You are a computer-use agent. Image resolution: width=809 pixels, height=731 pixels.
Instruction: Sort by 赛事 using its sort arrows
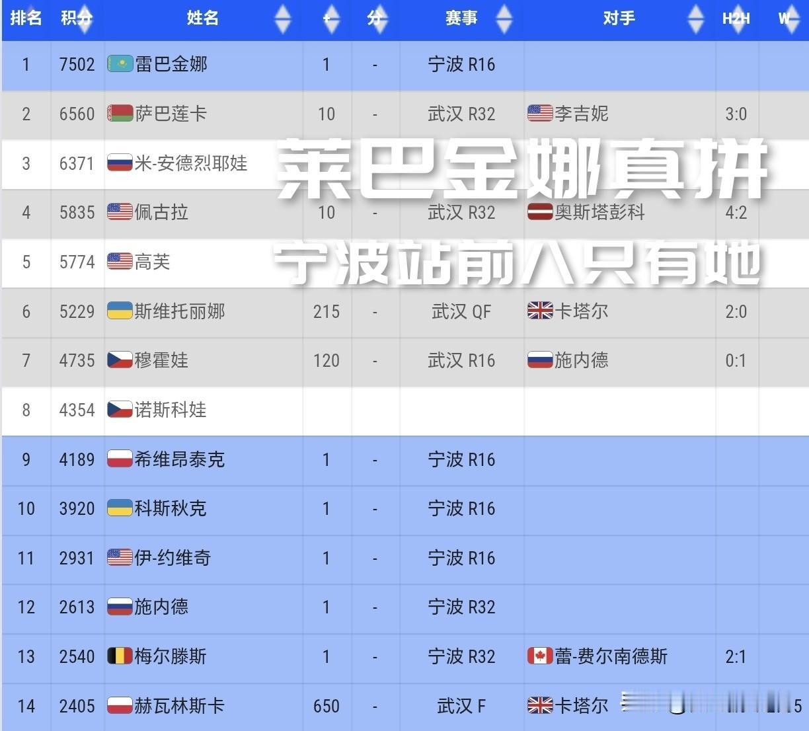pyautogui.click(x=504, y=19)
